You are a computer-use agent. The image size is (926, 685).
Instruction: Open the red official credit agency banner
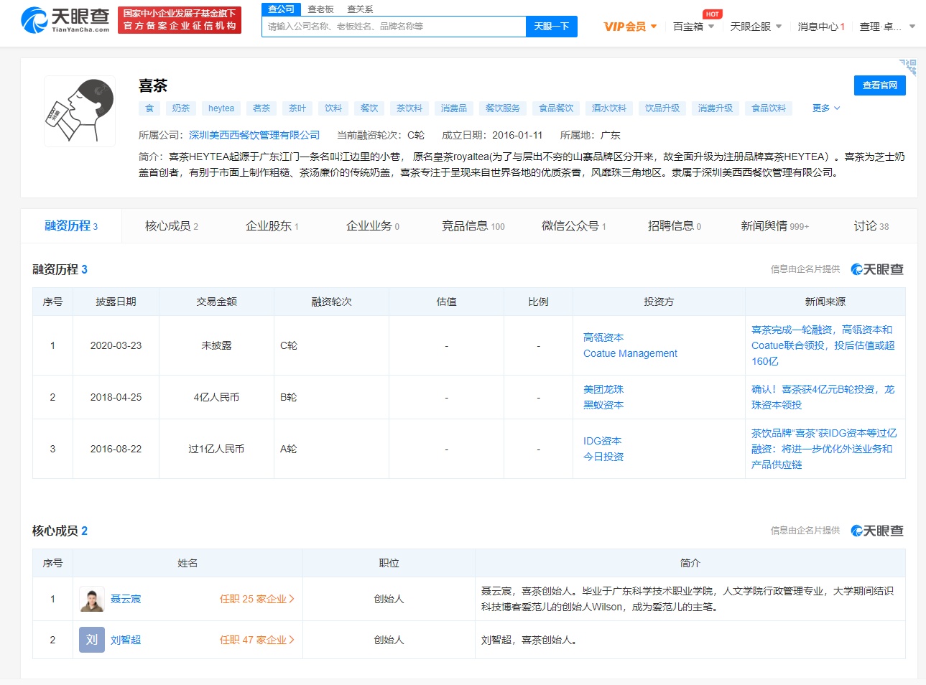point(180,20)
